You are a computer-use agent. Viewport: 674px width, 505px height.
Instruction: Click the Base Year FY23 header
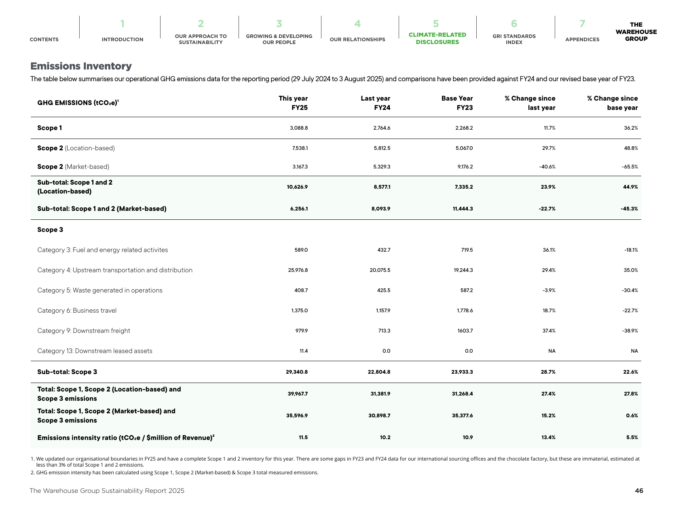457,103
